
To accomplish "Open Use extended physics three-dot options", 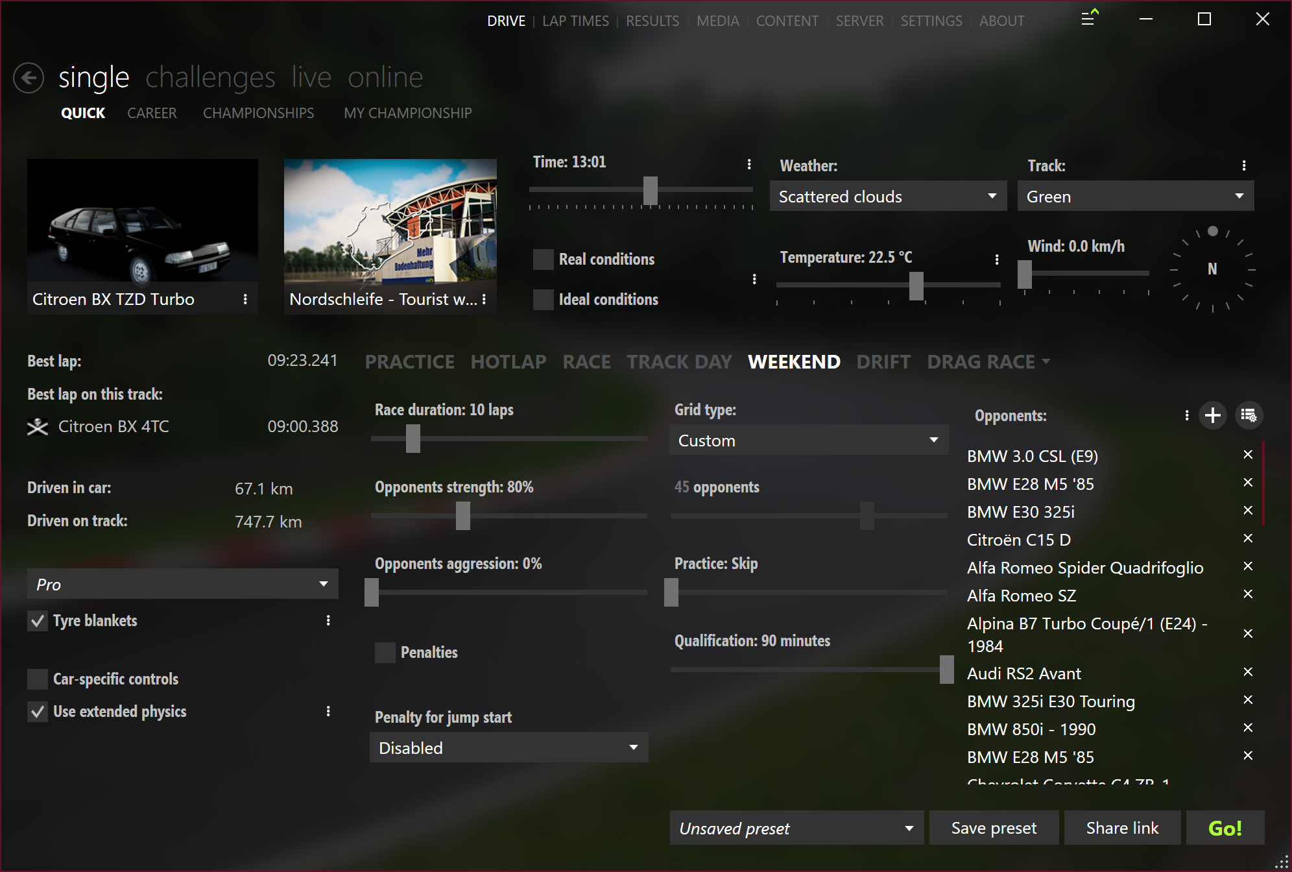I will pyautogui.click(x=328, y=711).
